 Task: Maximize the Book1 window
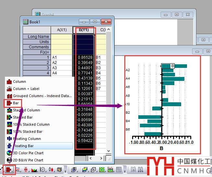click(x=95, y=22)
